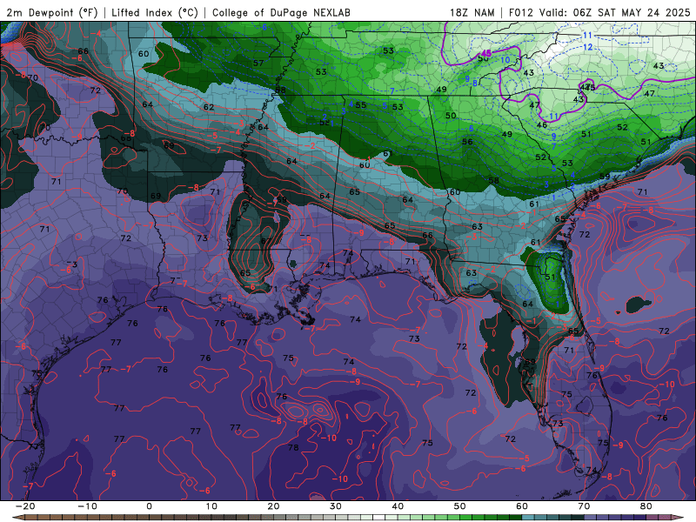The image size is (696, 522).
Task: Click the -20 tick label on color scale
Action: click(x=24, y=506)
